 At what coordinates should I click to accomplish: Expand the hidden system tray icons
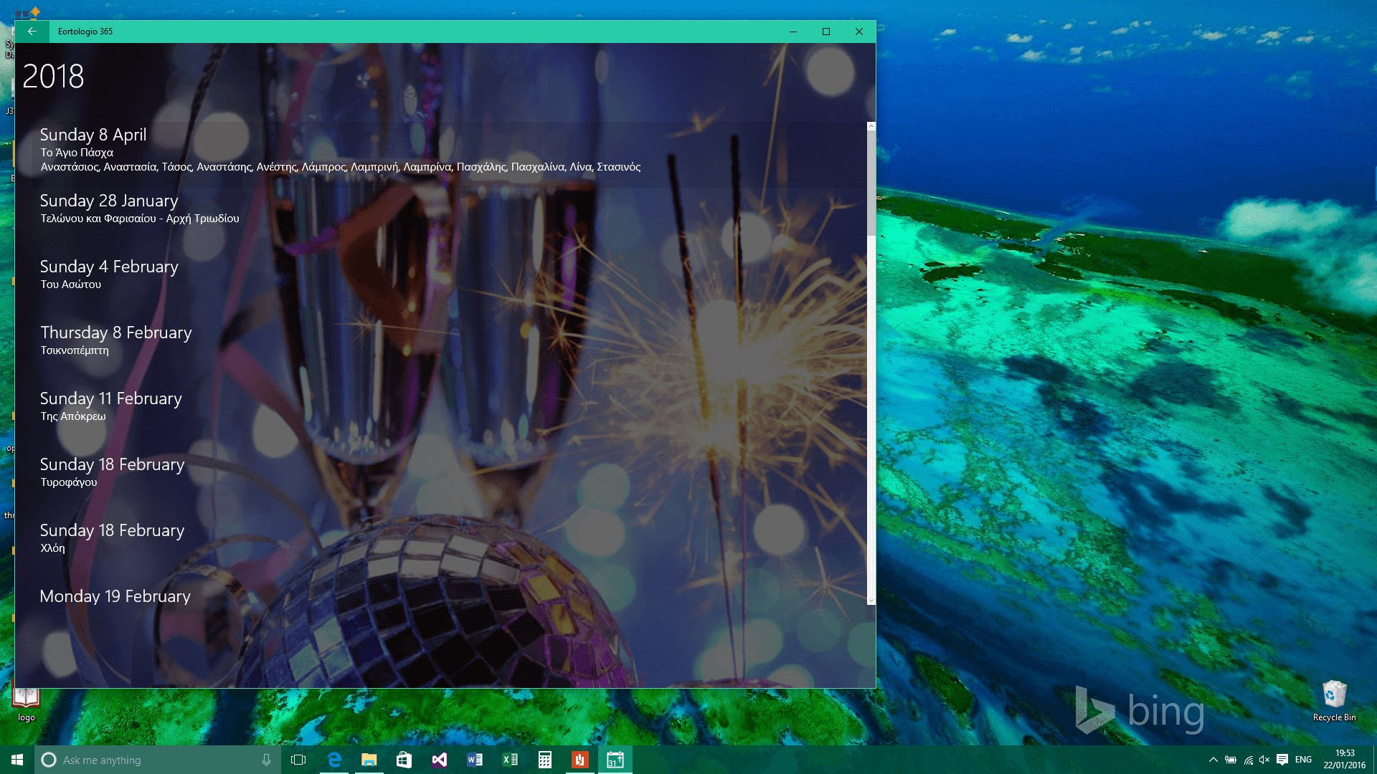point(1213,760)
